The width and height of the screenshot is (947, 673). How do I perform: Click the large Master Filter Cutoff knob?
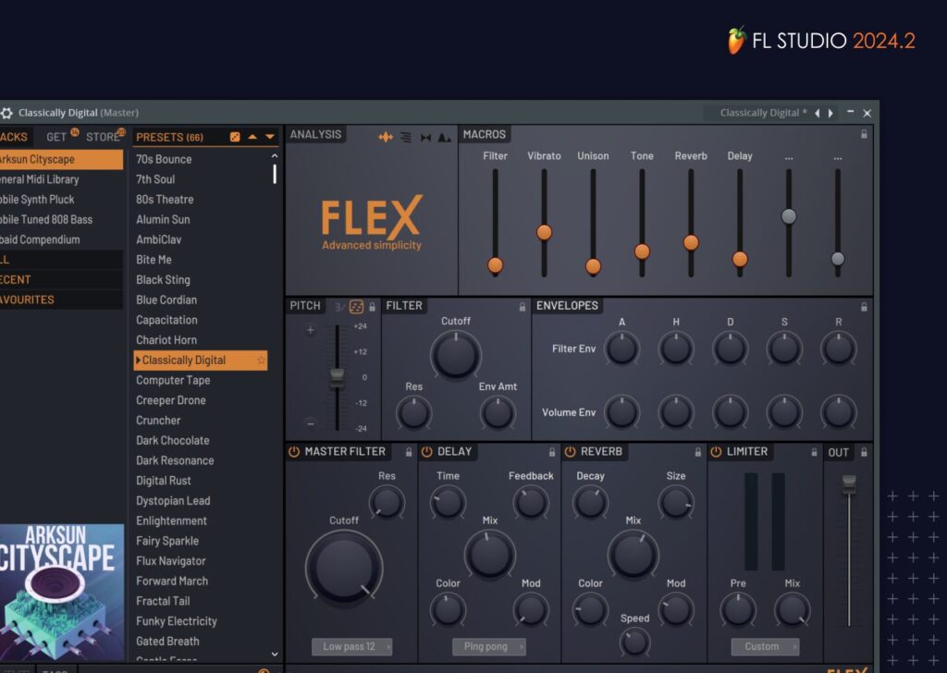point(344,568)
